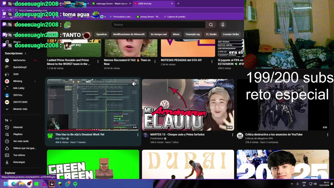Open 'Critica destructiva a los anuncios de YouTube' title
The height and width of the screenshot is (188, 334).
pos(274,134)
